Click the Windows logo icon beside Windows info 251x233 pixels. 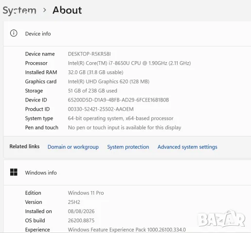click(14, 172)
